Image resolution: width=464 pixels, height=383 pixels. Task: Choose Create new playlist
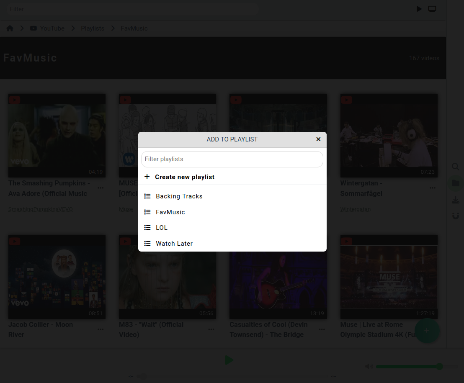click(232, 177)
